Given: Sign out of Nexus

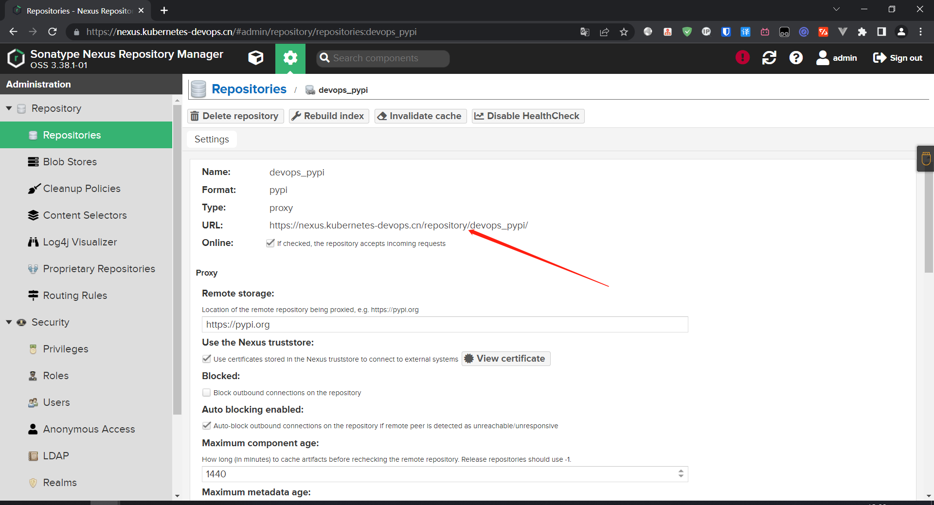Looking at the screenshot, I should (898, 58).
